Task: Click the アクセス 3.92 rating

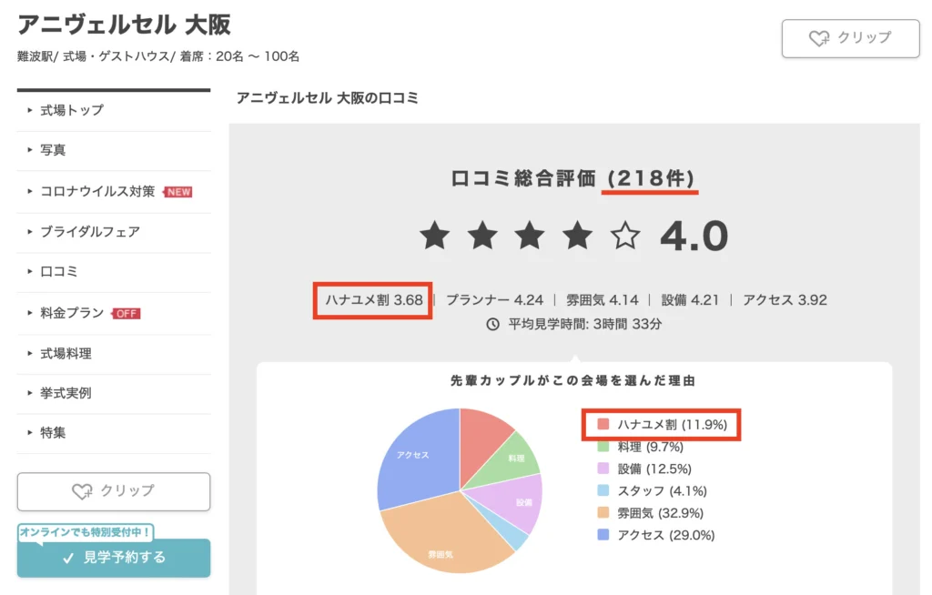Action: pos(785,300)
